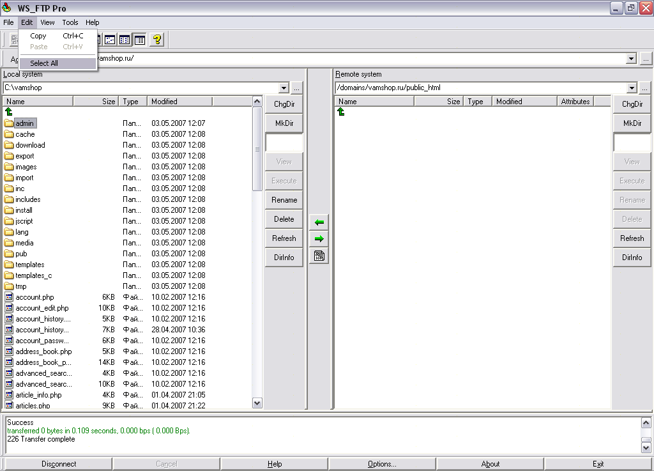Select the install folder name
The image size is (654, 471).
(x=24, y=210)
